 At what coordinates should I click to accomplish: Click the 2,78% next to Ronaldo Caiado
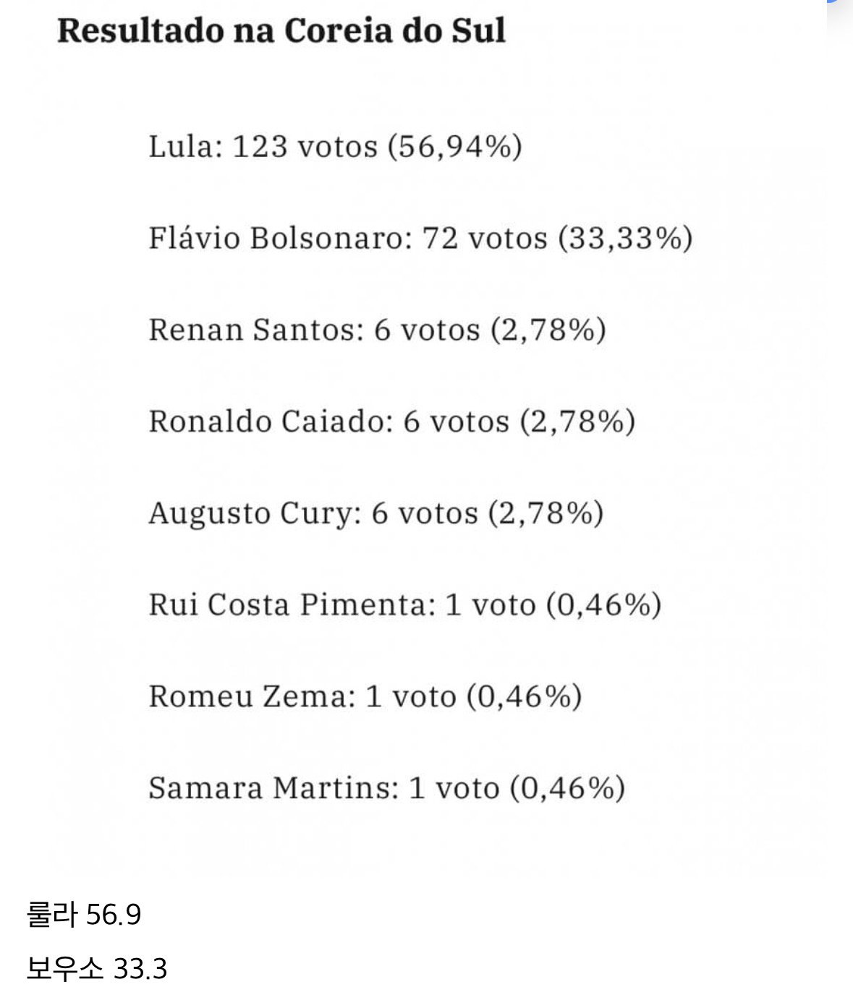tap(577, 422)
